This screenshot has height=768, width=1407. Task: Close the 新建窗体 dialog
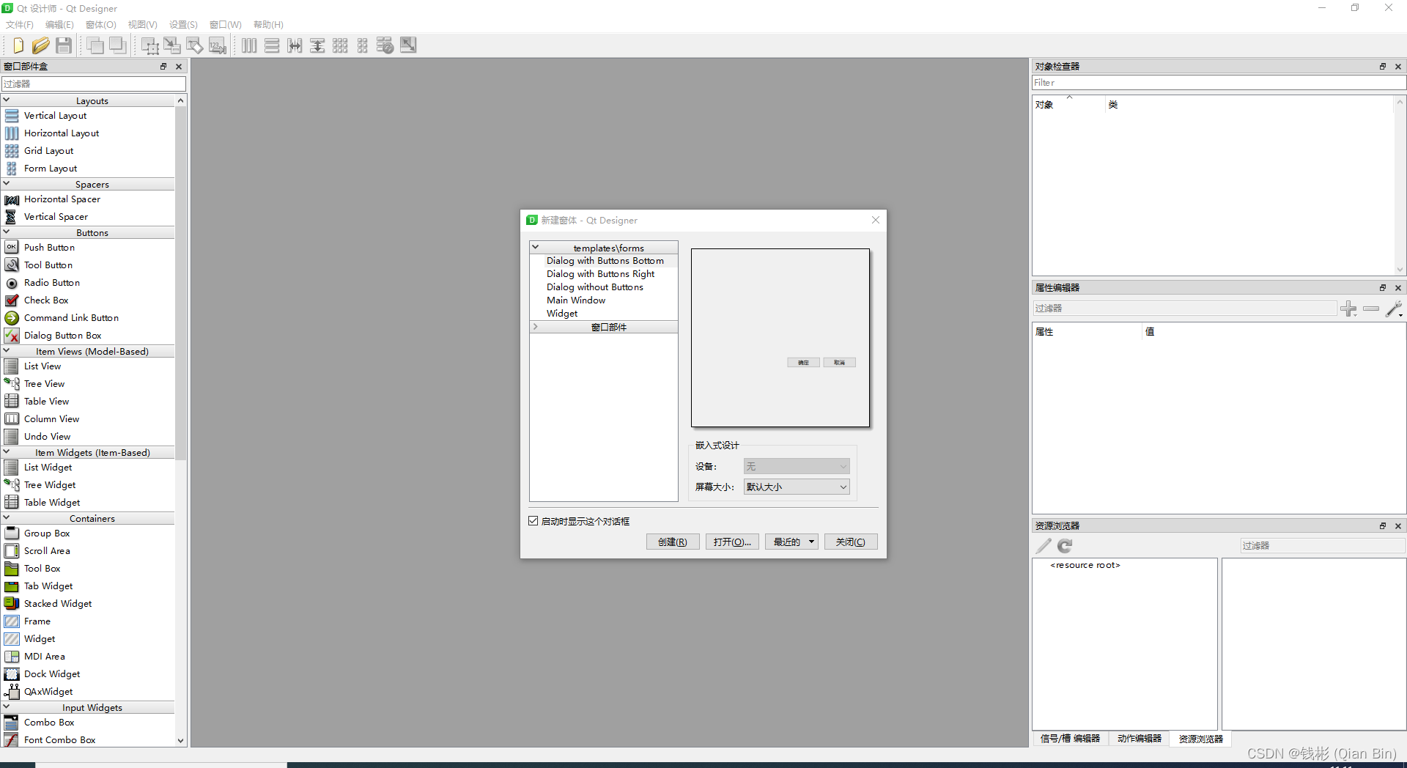click(875, 220)
